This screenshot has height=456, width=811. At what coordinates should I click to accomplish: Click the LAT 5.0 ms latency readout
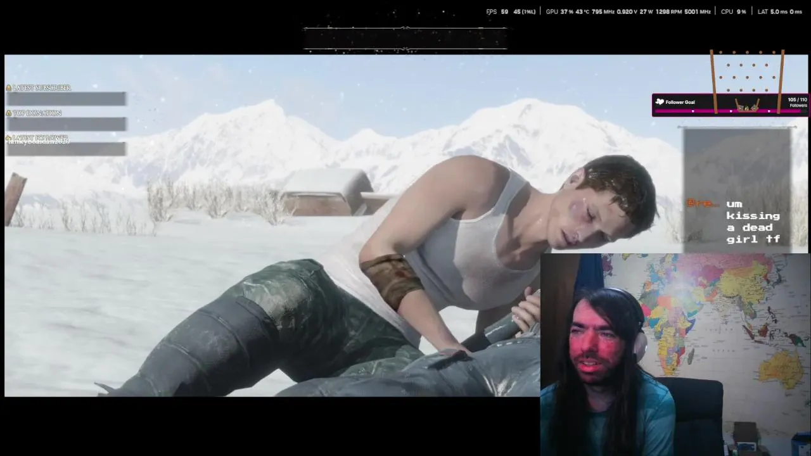coord(772,11)
